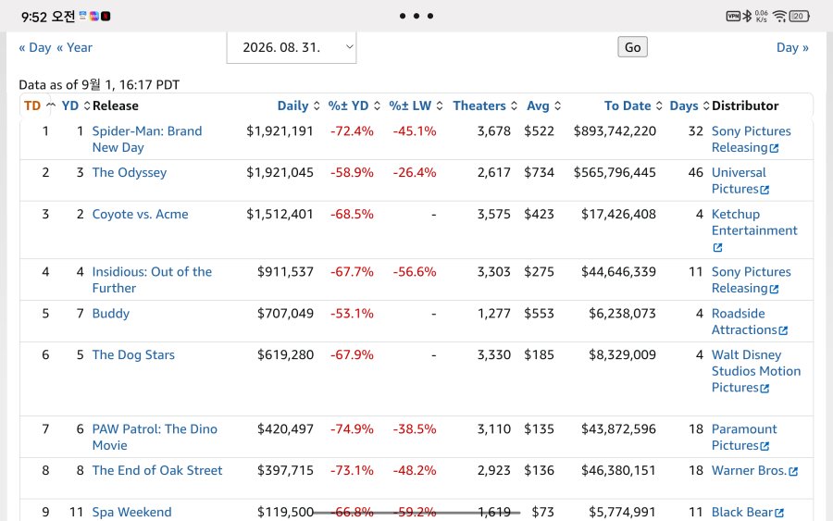This screenshot has height=521, width=833.
Task: Open Coyote vs. Acme release page
Action: coord(140,214)
